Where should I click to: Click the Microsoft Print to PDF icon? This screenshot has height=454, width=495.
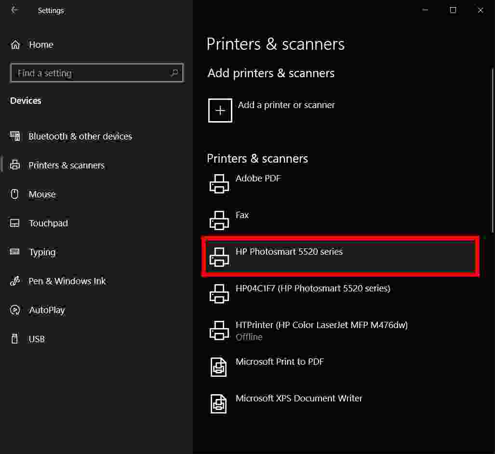click(218, 367)
